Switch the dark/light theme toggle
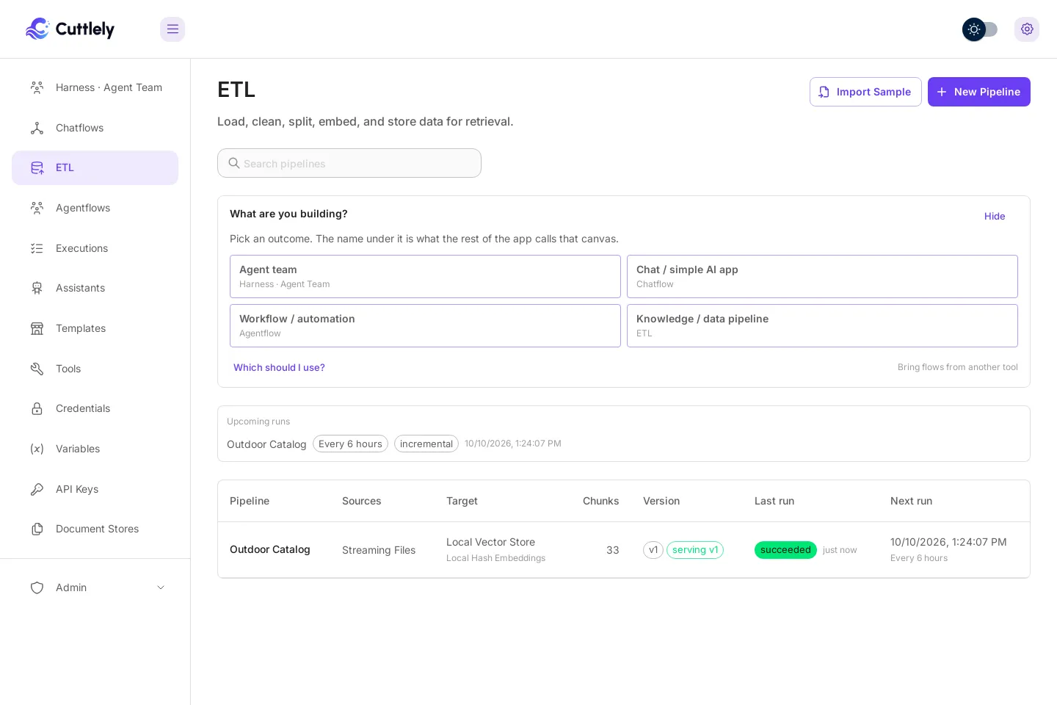Image resolution: width=1057 pixels, height=705 pixels. pyautogui.click(x=980, y=29)
